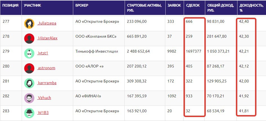Screen dimensions: 266x121
Task: Click astronom's red avatar icon
Action: click(x=29, y=68)
